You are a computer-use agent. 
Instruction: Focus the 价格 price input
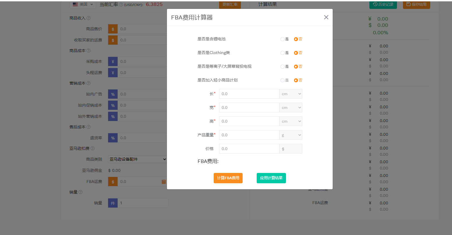coord(249,149)
